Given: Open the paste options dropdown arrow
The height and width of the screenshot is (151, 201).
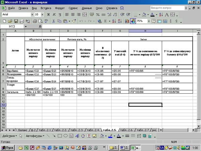Looking at the screenshot, I should tap(69, 21).
